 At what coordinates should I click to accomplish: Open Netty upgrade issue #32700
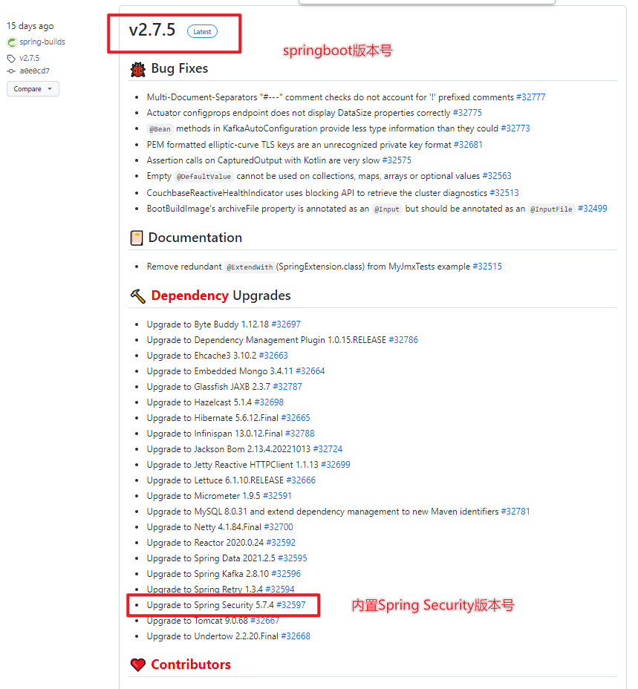(279, 527)
